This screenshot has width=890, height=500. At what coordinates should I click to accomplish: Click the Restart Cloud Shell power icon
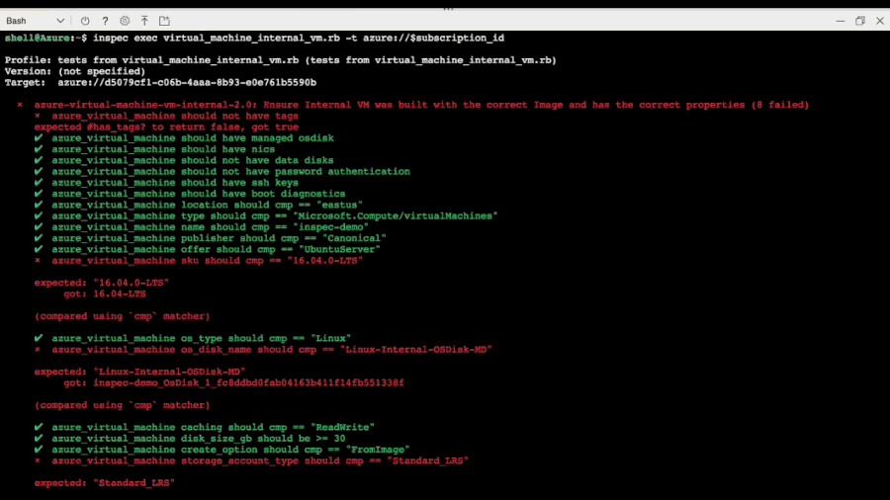tap(85, 21)
